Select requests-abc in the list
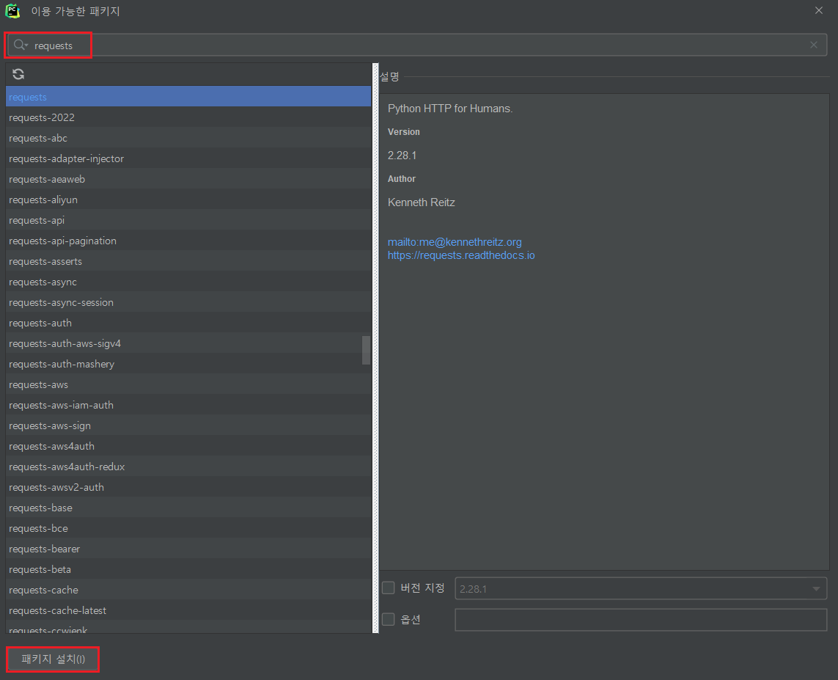 point(188,138)
